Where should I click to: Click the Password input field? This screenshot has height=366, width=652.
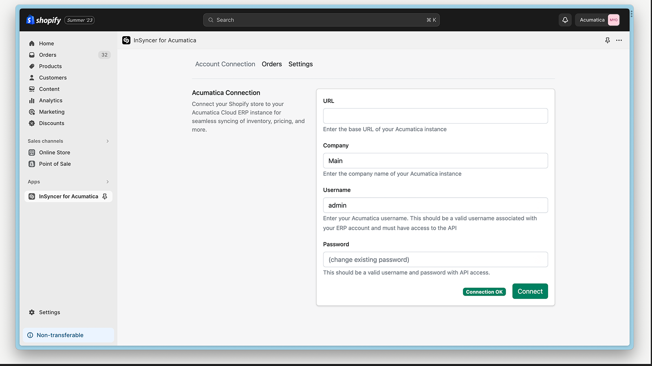tap(435, 259)
